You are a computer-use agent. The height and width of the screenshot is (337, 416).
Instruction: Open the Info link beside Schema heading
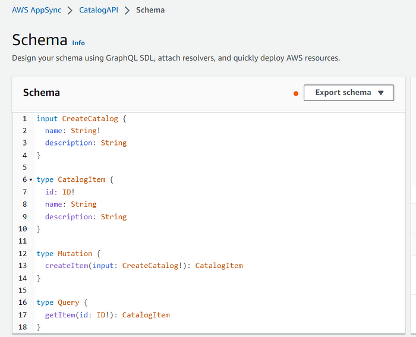[x=78, y=43]
